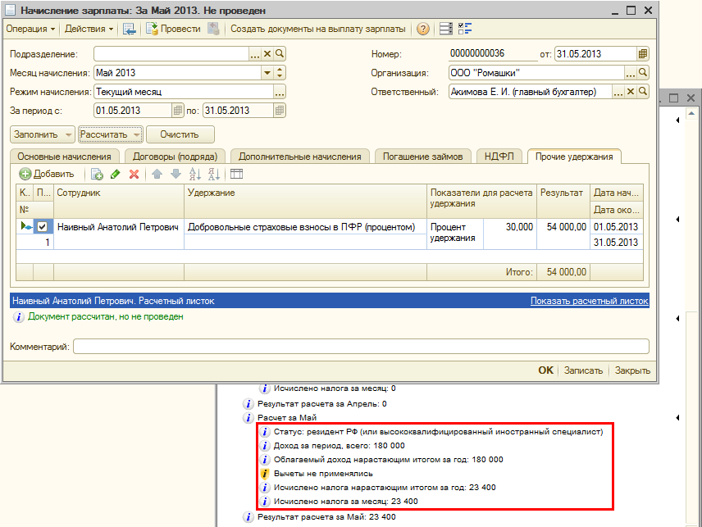The height and width of the screenshot is (527, 702).
Task: Click the move row up arrow icon
Action: pos(157,174)
